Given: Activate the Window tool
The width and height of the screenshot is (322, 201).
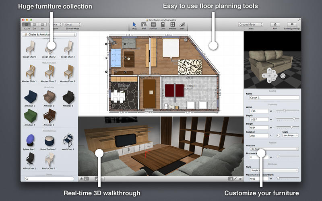Looking at the screenshot, I should [172, 25].
